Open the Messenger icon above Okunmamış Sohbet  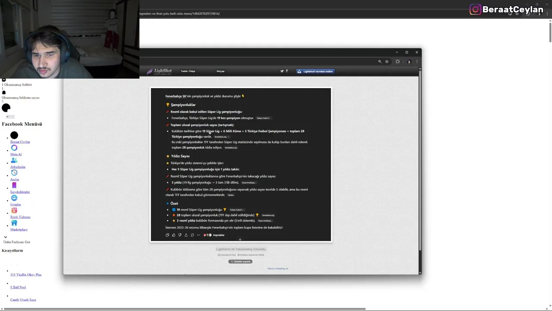[4, 80]
